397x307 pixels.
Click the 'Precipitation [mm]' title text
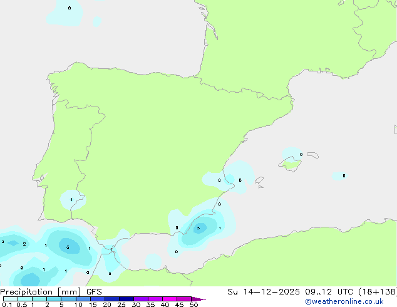41,292
